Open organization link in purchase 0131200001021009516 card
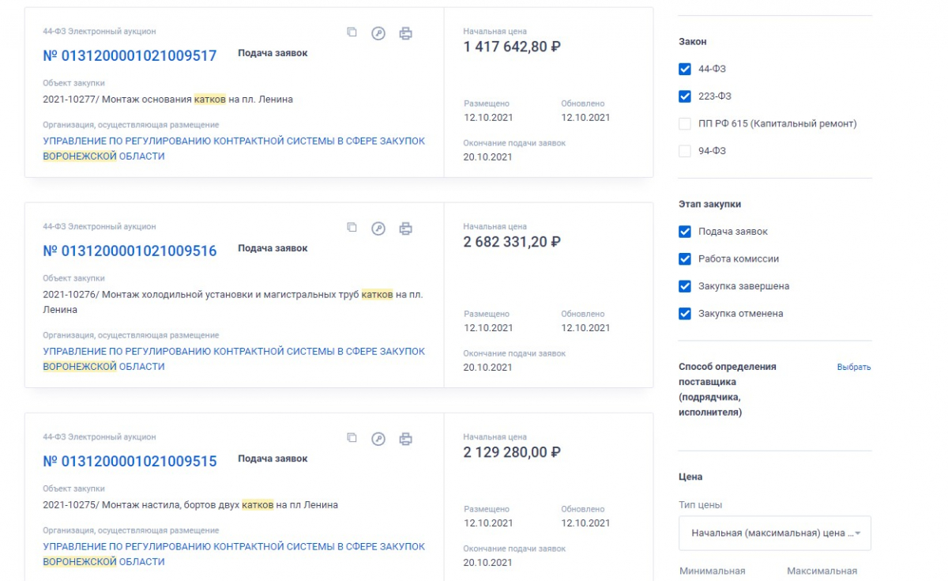The image size is (948, 581). pyautogui.click(x=234, y=359)
